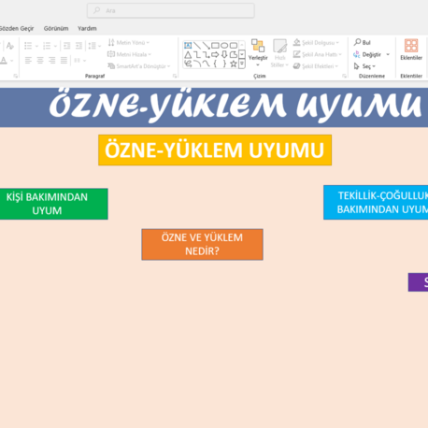Pick the Arc shape
The width and height of the screenshot is (428, 428).
(x=197, y=64)
